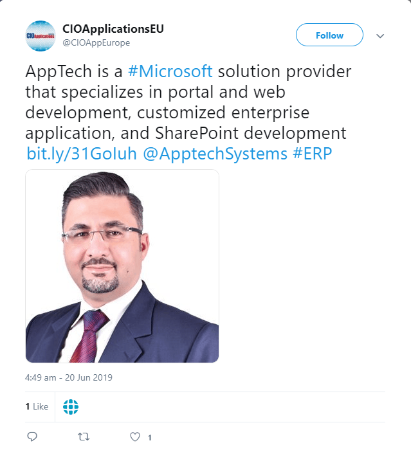
Task: Click the globe avatar of the liker
Action: pyautogui.click(x=71, y=406)
